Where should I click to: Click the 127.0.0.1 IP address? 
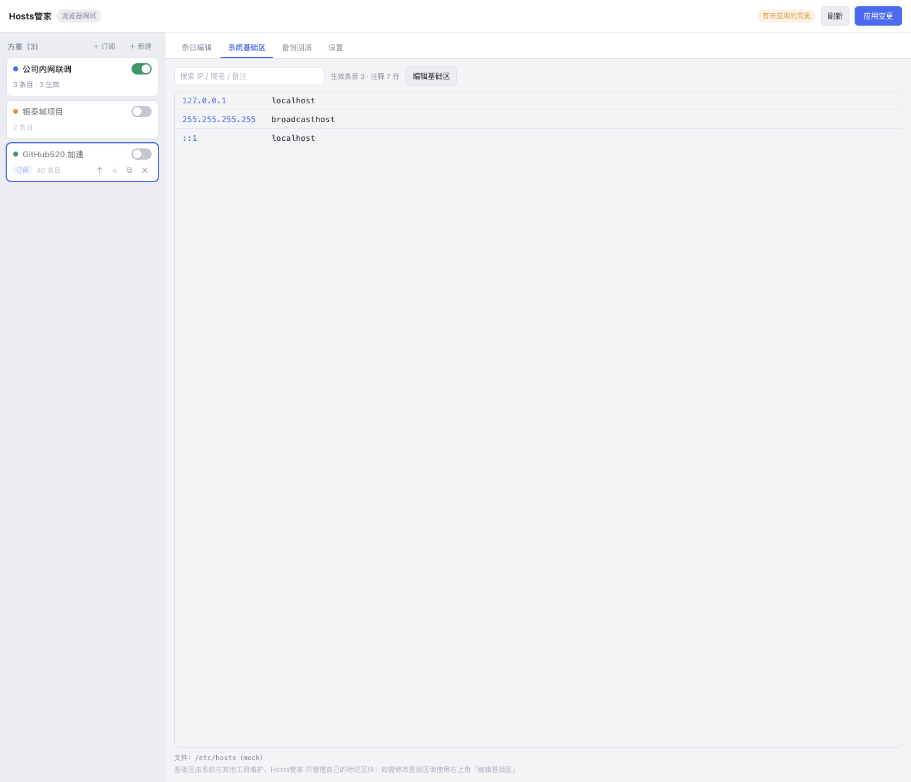[204, 101]
